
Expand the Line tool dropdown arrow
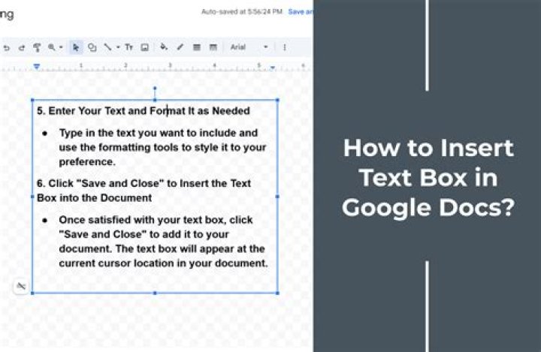(117, 47)
